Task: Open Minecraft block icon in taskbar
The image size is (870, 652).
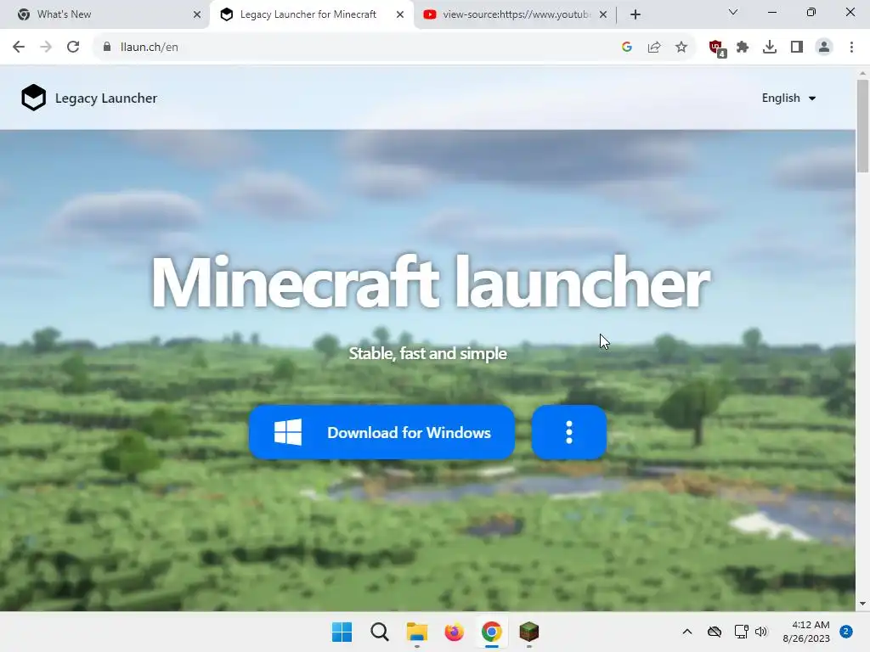Action: click(x=528, y=632)
